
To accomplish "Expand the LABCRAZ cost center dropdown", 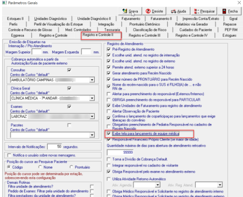I will (x=92, y=116).
